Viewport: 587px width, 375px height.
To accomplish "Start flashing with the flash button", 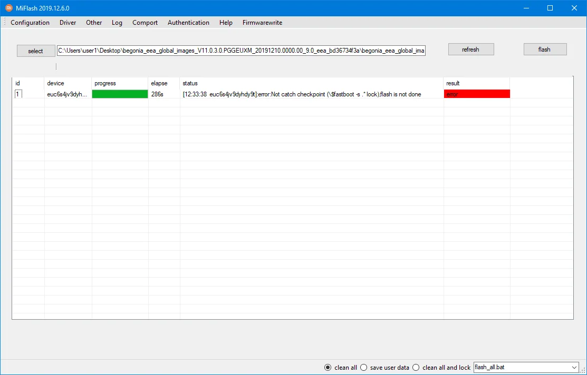I will point(545,48).
